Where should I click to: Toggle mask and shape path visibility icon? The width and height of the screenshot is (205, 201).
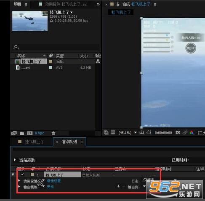149,132
